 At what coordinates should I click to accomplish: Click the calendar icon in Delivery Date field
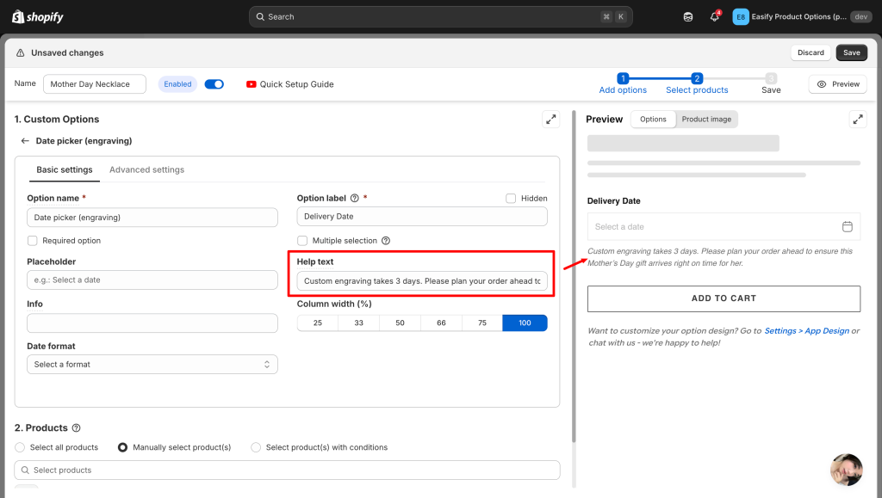coord(847,226)
